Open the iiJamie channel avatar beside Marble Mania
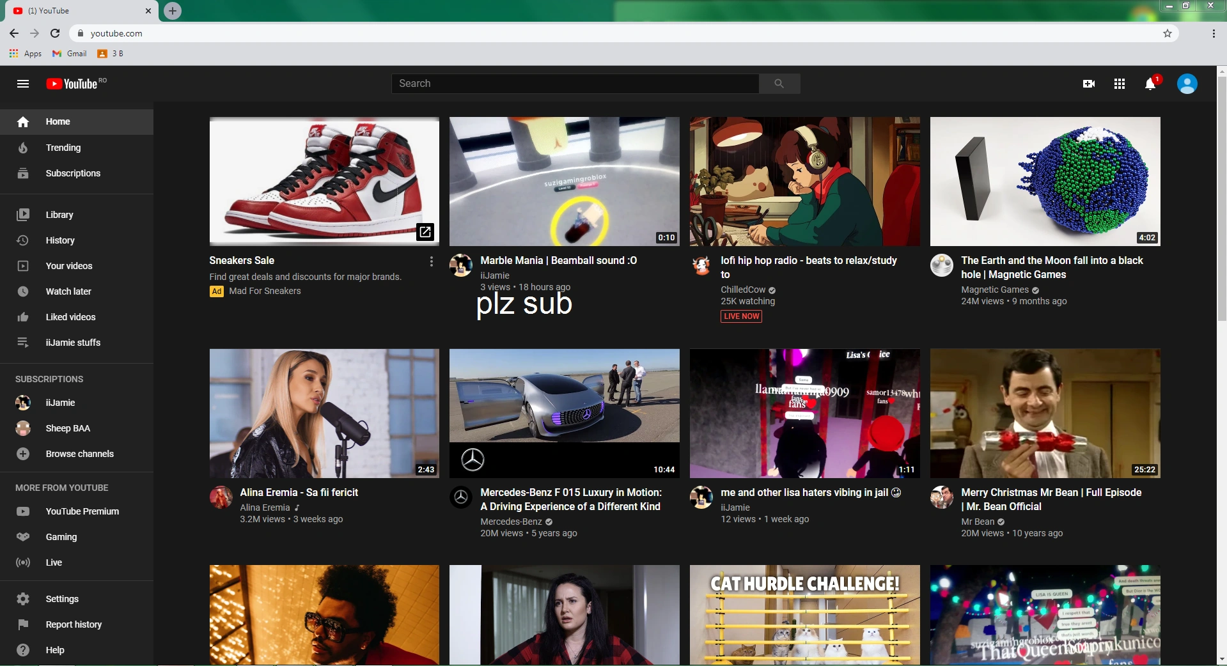1227x666 pixels. click(461, 265)
